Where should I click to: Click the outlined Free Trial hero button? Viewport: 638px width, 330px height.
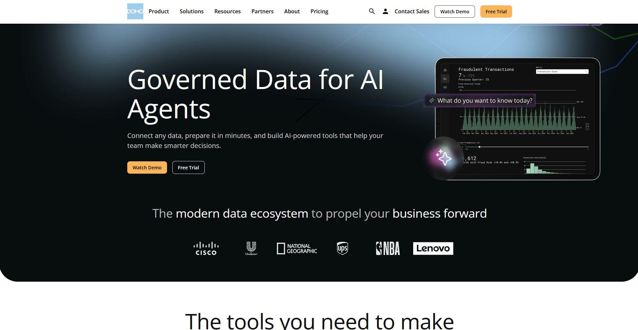coord(188,167)
